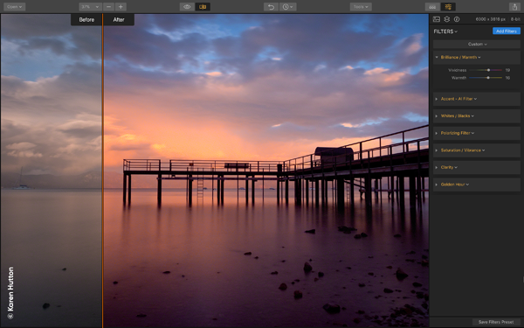Screen dimensions: 524x328
Task: Open the Open file menu
Action: pyautogui.click(x=14, y=7)
